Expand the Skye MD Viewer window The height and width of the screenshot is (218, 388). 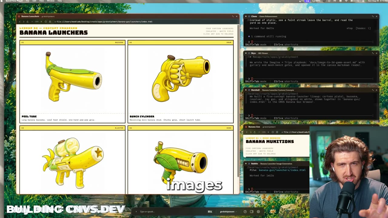[373, 53]
